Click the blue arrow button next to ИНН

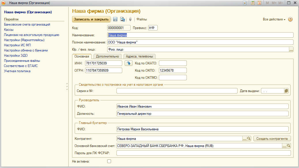pos(128,63)
